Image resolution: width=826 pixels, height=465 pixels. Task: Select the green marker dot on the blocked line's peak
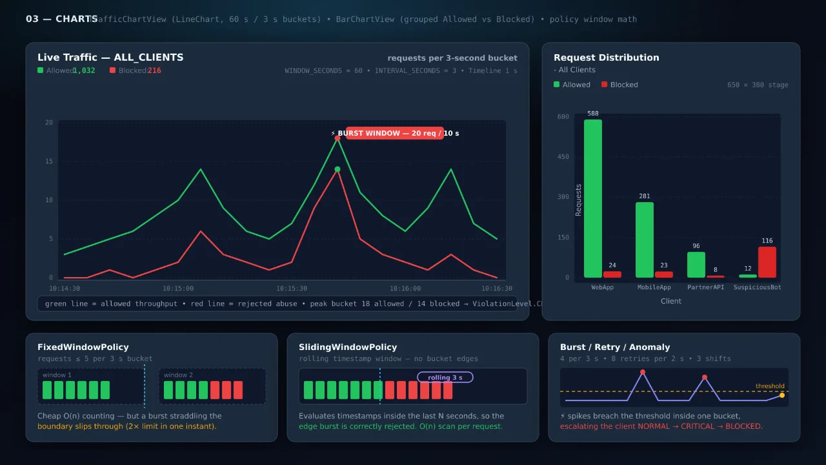(x=337, y=169)
